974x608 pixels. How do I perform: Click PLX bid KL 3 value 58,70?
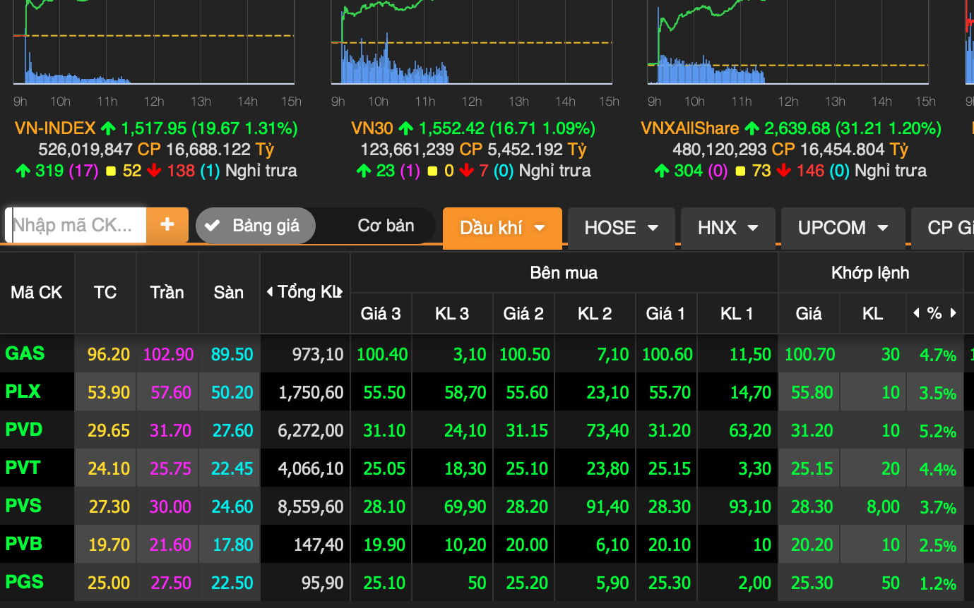tap(466, 392)
